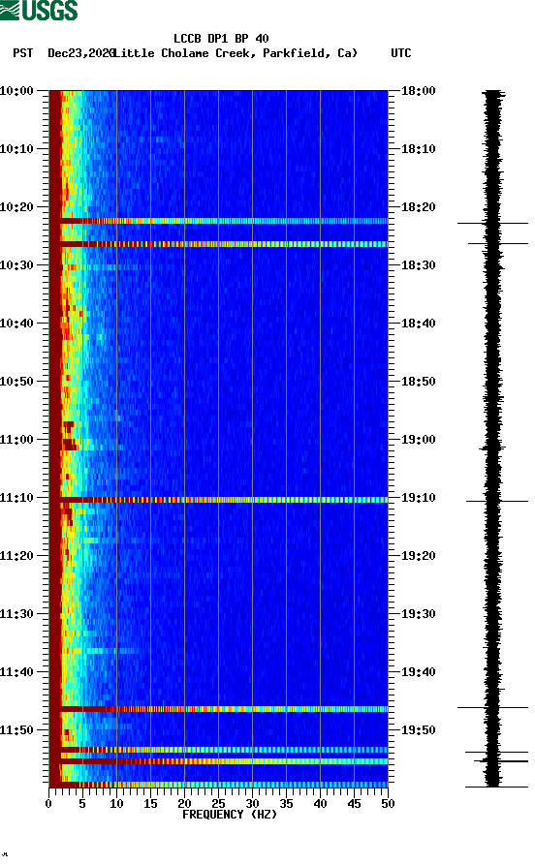Click the 25 Hz frequency tick label

coord(218,804)
